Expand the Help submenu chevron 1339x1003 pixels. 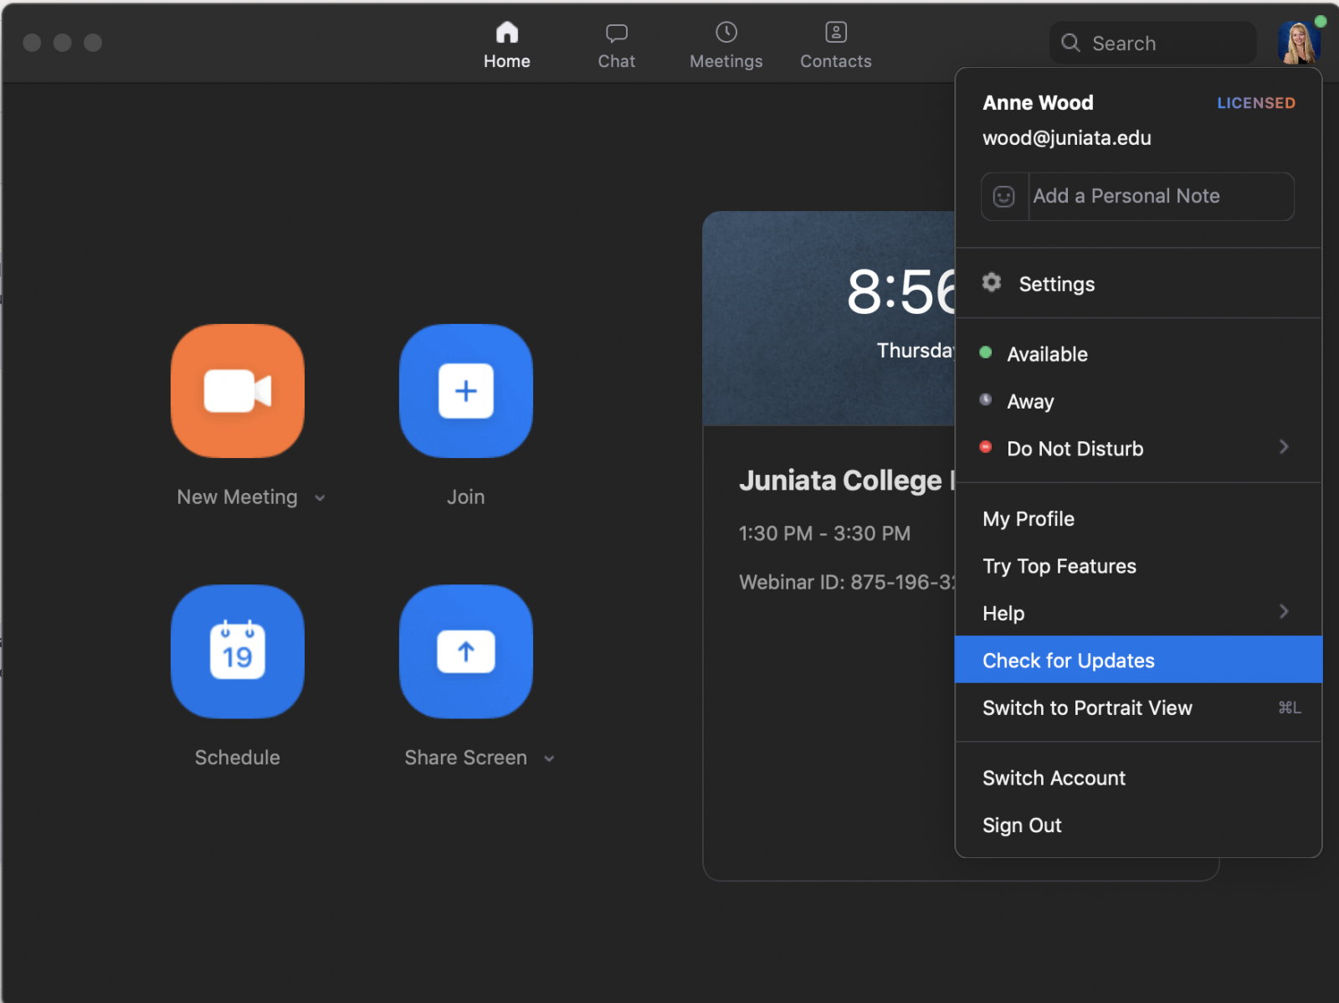pos(1284,611)
